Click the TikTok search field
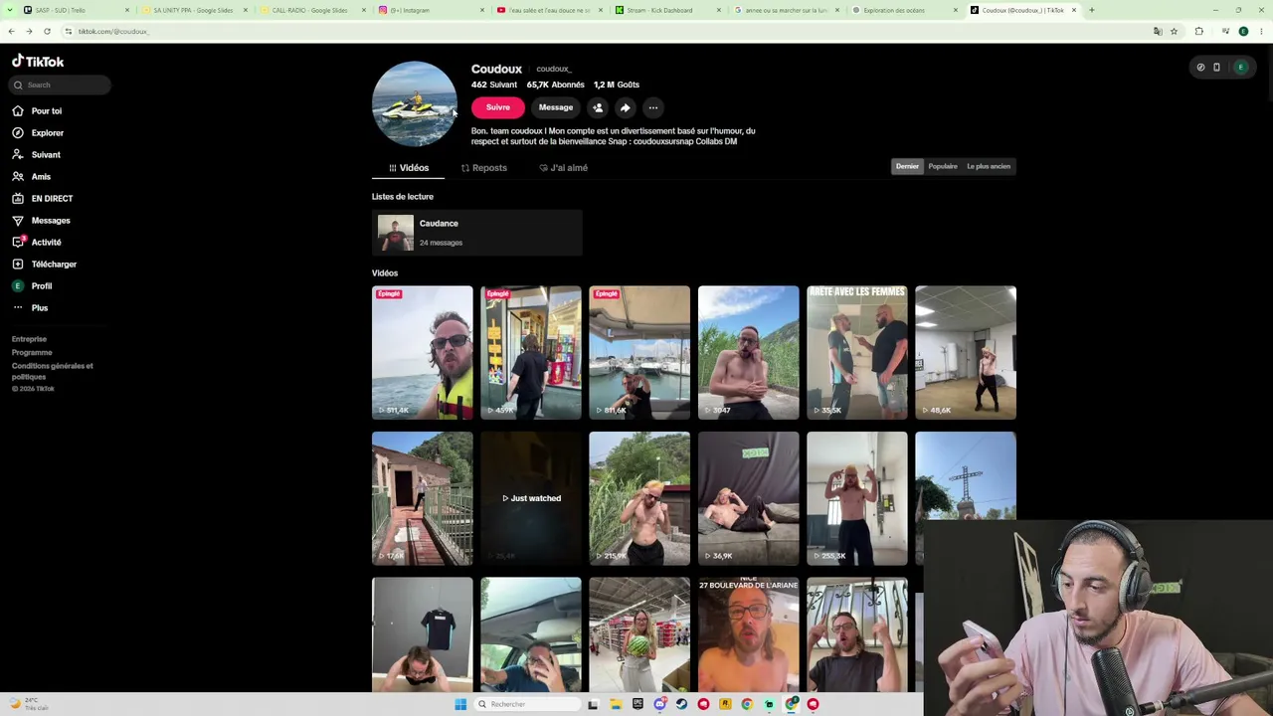This screenshot has width=1273, height=716. (x=61, y=85)
